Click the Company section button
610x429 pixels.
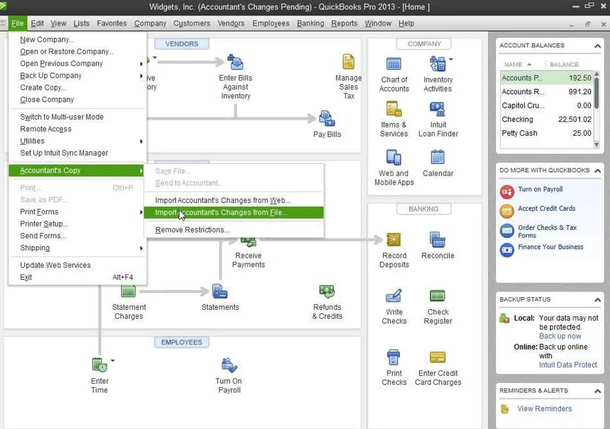(424, 44)
